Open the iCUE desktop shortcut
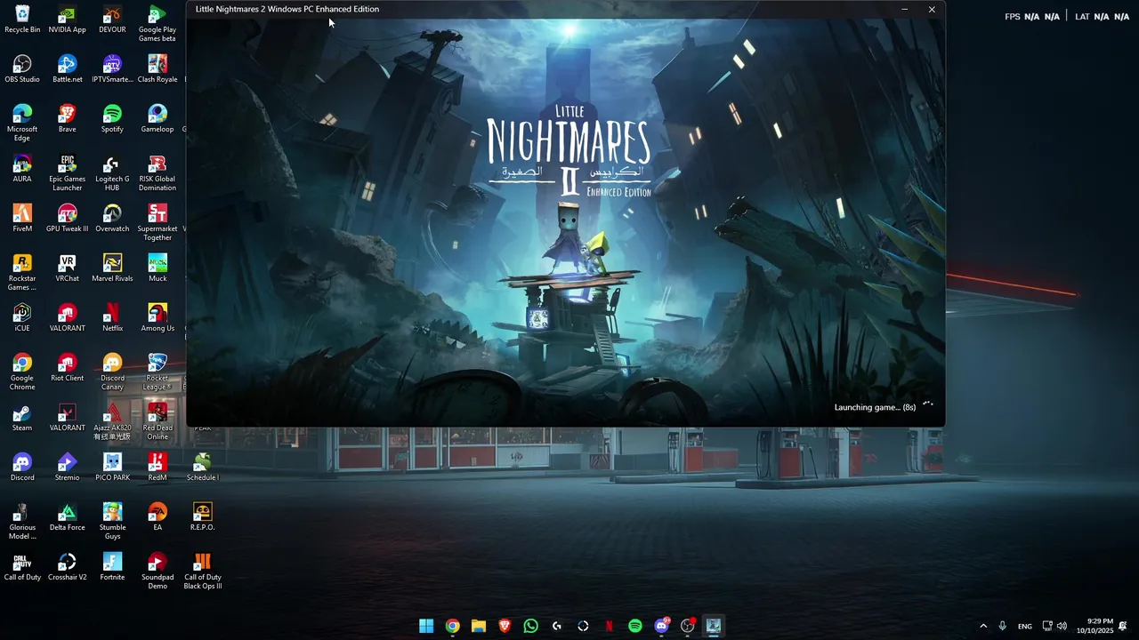This screenshot has height=640, width=1139. (22, 318)
